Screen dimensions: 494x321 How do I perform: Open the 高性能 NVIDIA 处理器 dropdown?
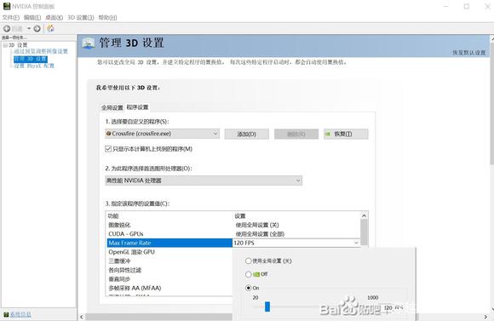tap(204, 181)
